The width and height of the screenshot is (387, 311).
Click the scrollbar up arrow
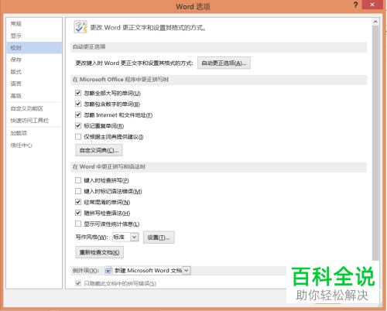[375, 22]
